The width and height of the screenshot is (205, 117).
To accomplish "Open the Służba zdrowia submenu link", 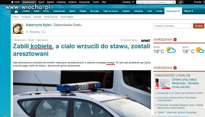I will pyautogui.click(x=51, y=17).
